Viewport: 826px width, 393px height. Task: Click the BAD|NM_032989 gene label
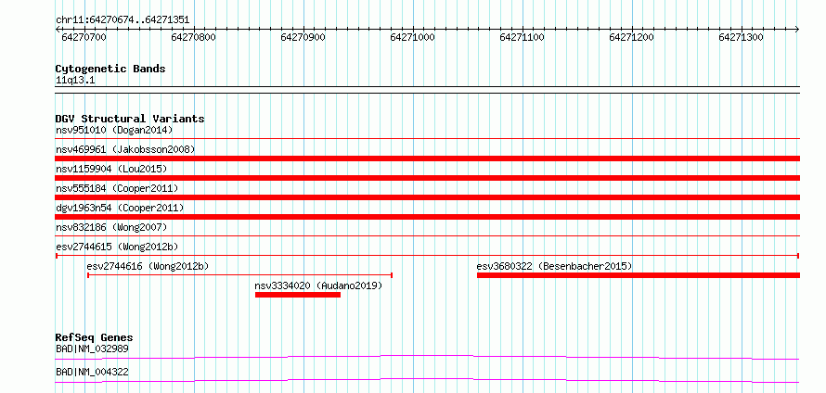click(x=92, y=349)
